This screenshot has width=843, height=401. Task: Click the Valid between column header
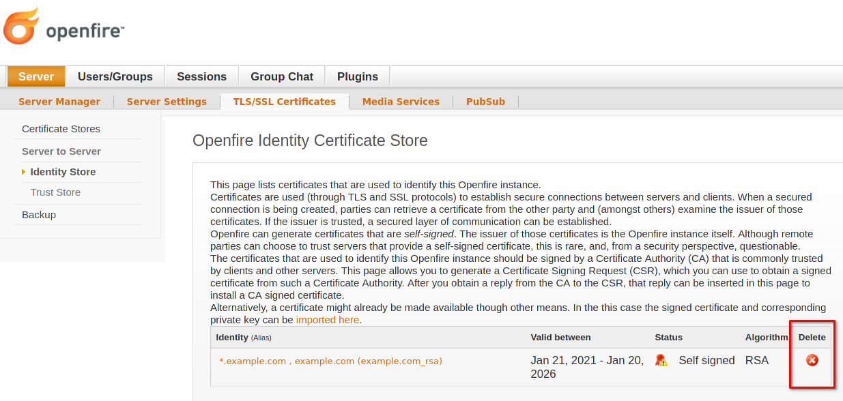pyautogui.click(x=560, y=338)
